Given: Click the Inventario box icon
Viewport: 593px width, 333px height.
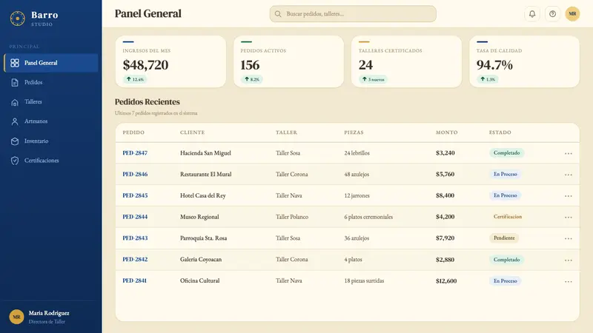Looking at the screenshot, I should (x=15, y=141).
